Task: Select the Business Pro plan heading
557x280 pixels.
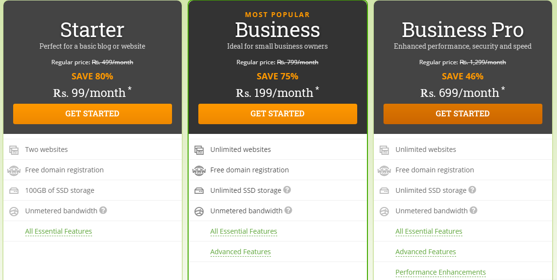Action: [x=463, y=30]
